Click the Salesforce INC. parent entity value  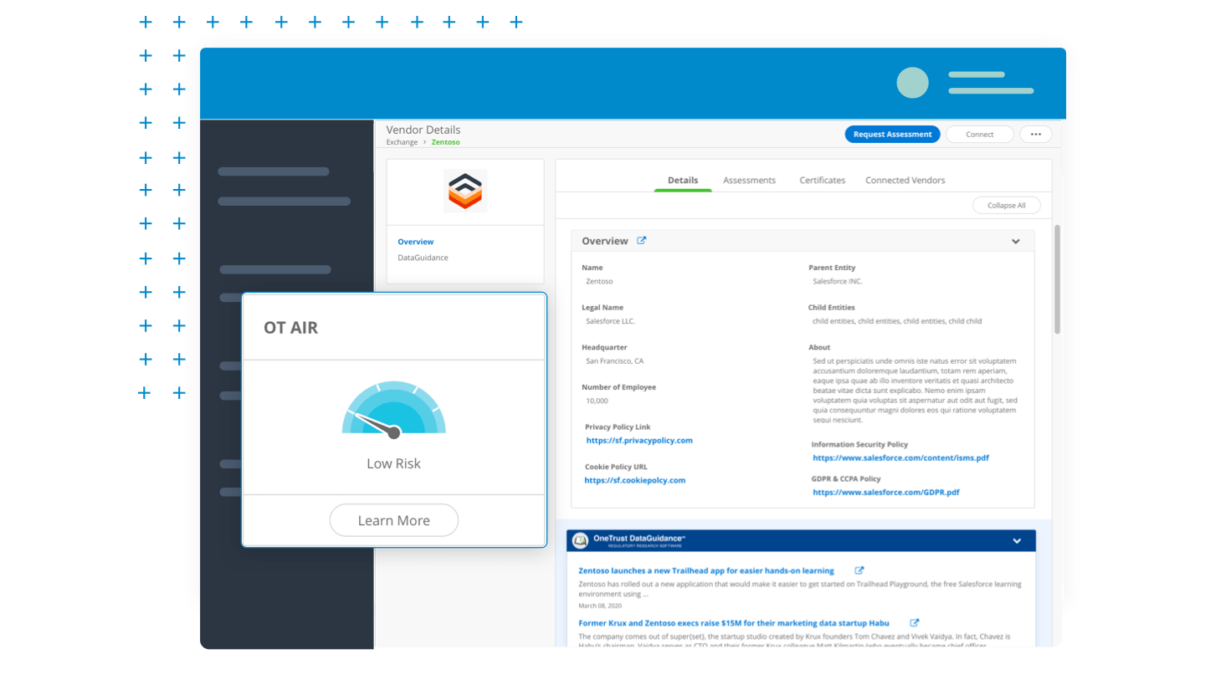click(838, 282)
